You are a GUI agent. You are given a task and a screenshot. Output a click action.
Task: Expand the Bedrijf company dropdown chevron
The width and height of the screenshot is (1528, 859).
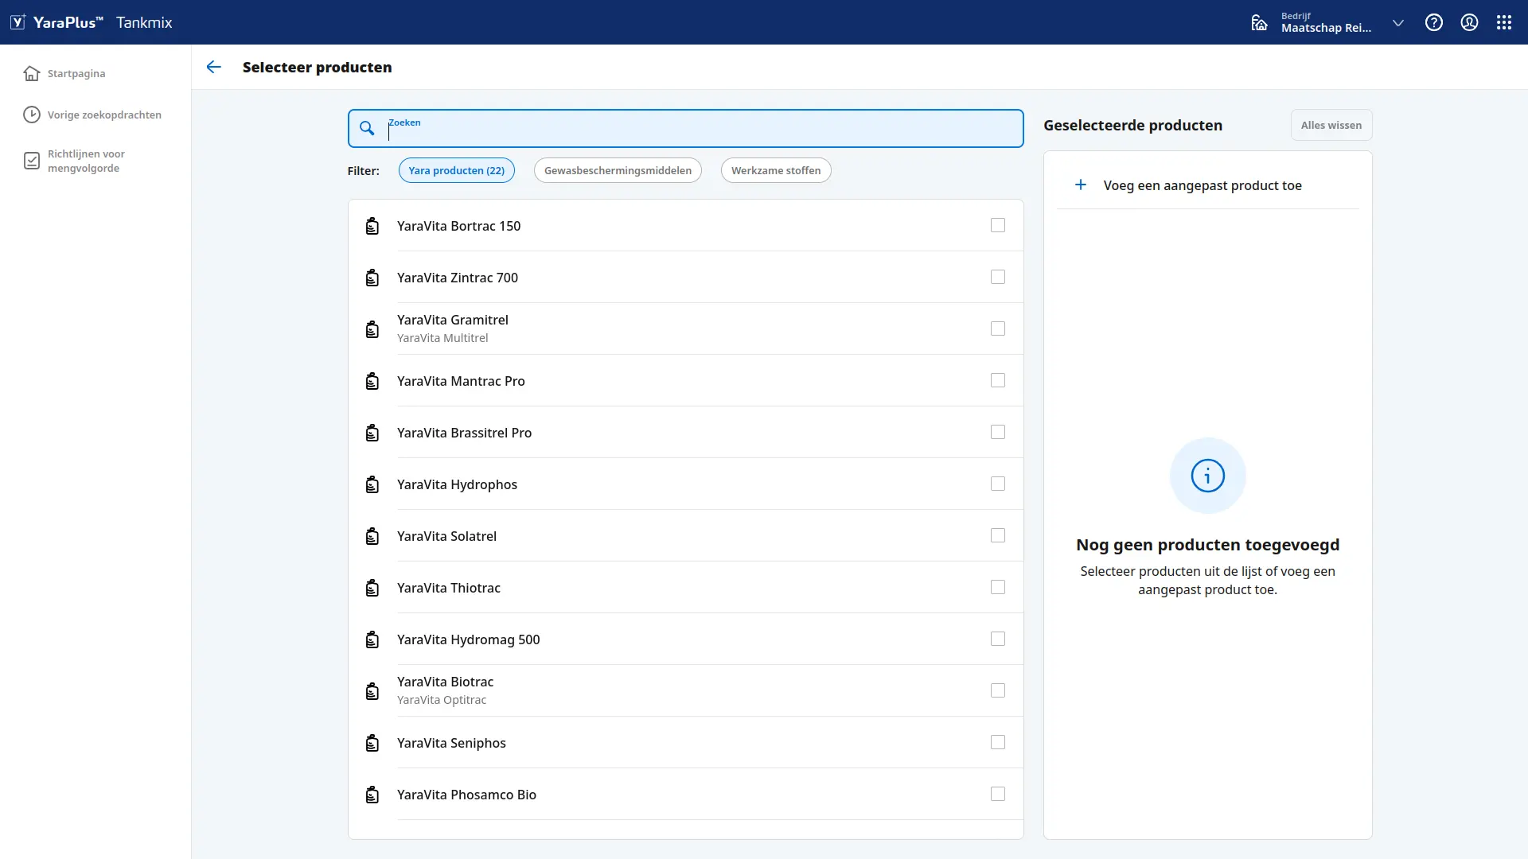(x=1398, y=23)
